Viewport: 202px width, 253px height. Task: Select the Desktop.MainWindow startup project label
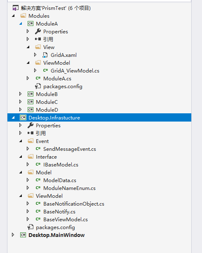tap(56, 235)
